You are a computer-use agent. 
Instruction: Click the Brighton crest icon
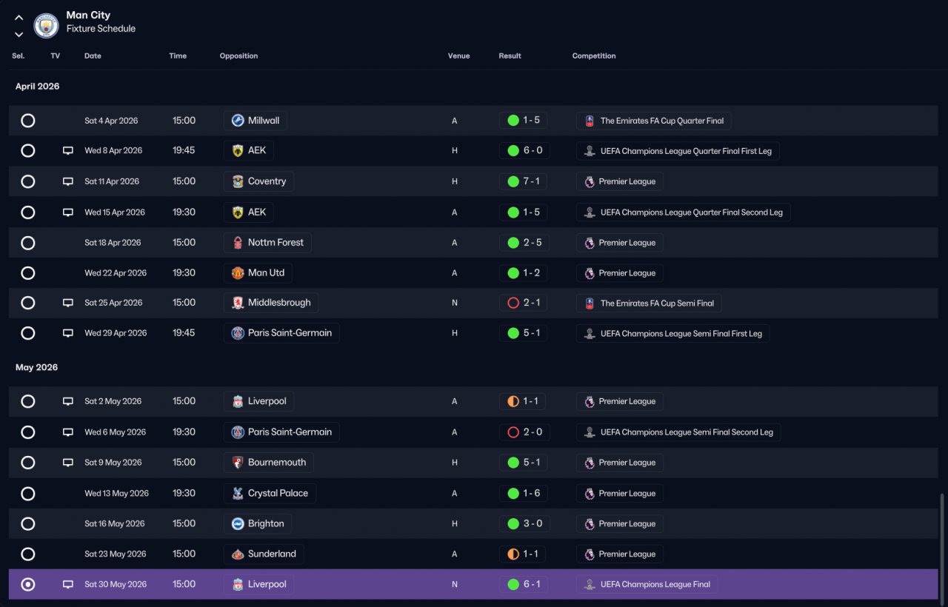[238, 524]
